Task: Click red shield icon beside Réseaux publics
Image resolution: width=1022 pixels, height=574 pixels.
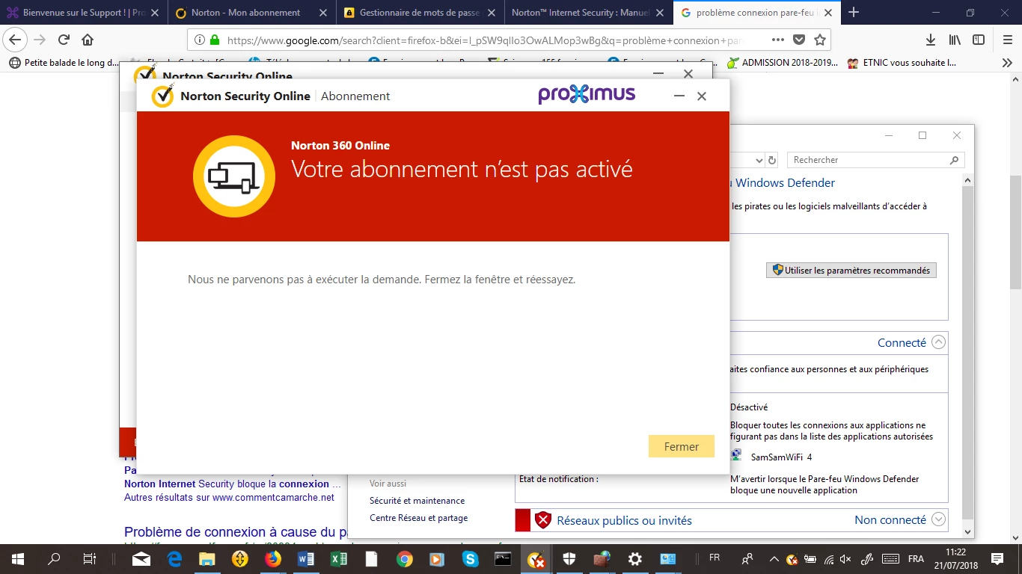Action: [543, 520]
